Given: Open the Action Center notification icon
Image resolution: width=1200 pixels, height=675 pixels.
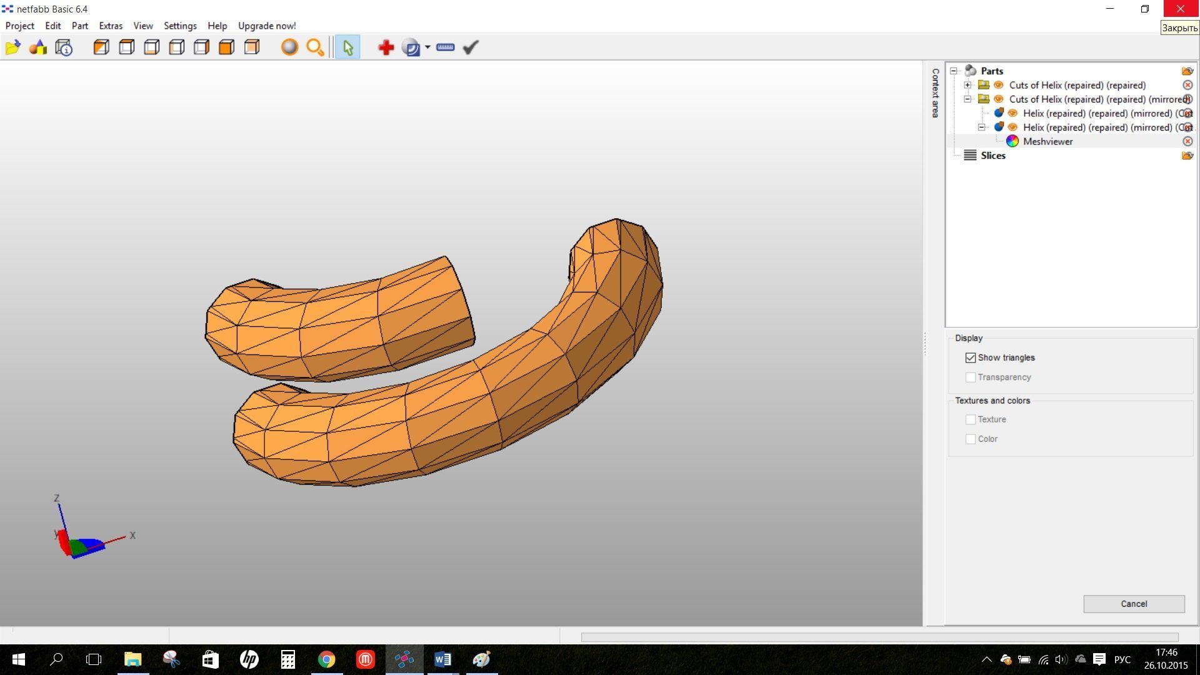Looking at the screenshot, I should [1099, 659].
